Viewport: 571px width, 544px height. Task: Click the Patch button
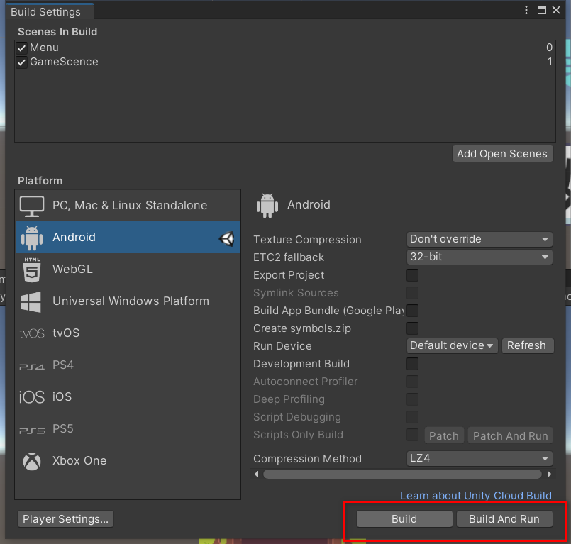point(444,436)
